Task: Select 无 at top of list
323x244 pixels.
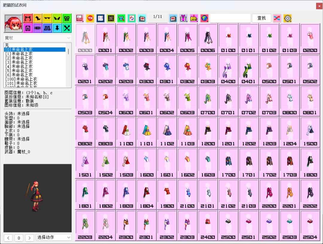Action: 7,45
